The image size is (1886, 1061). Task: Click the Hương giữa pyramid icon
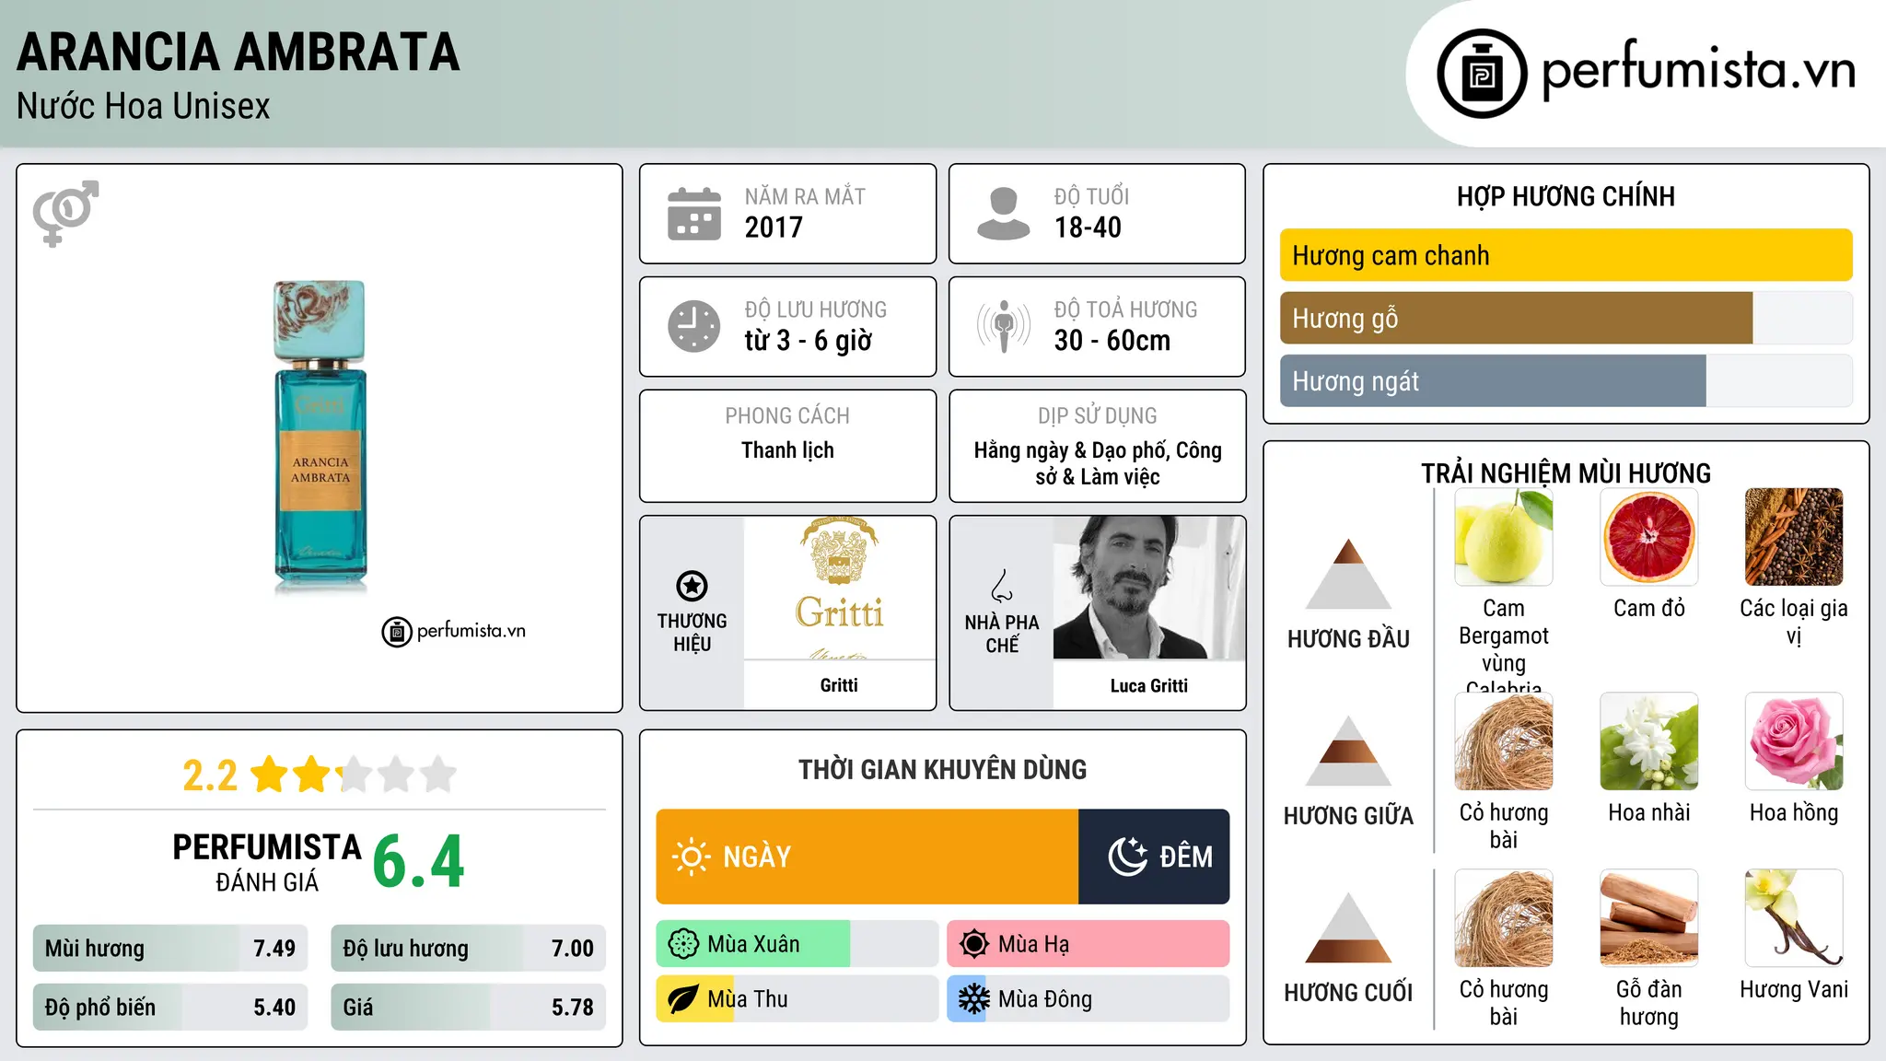(x=1348, y=751)
